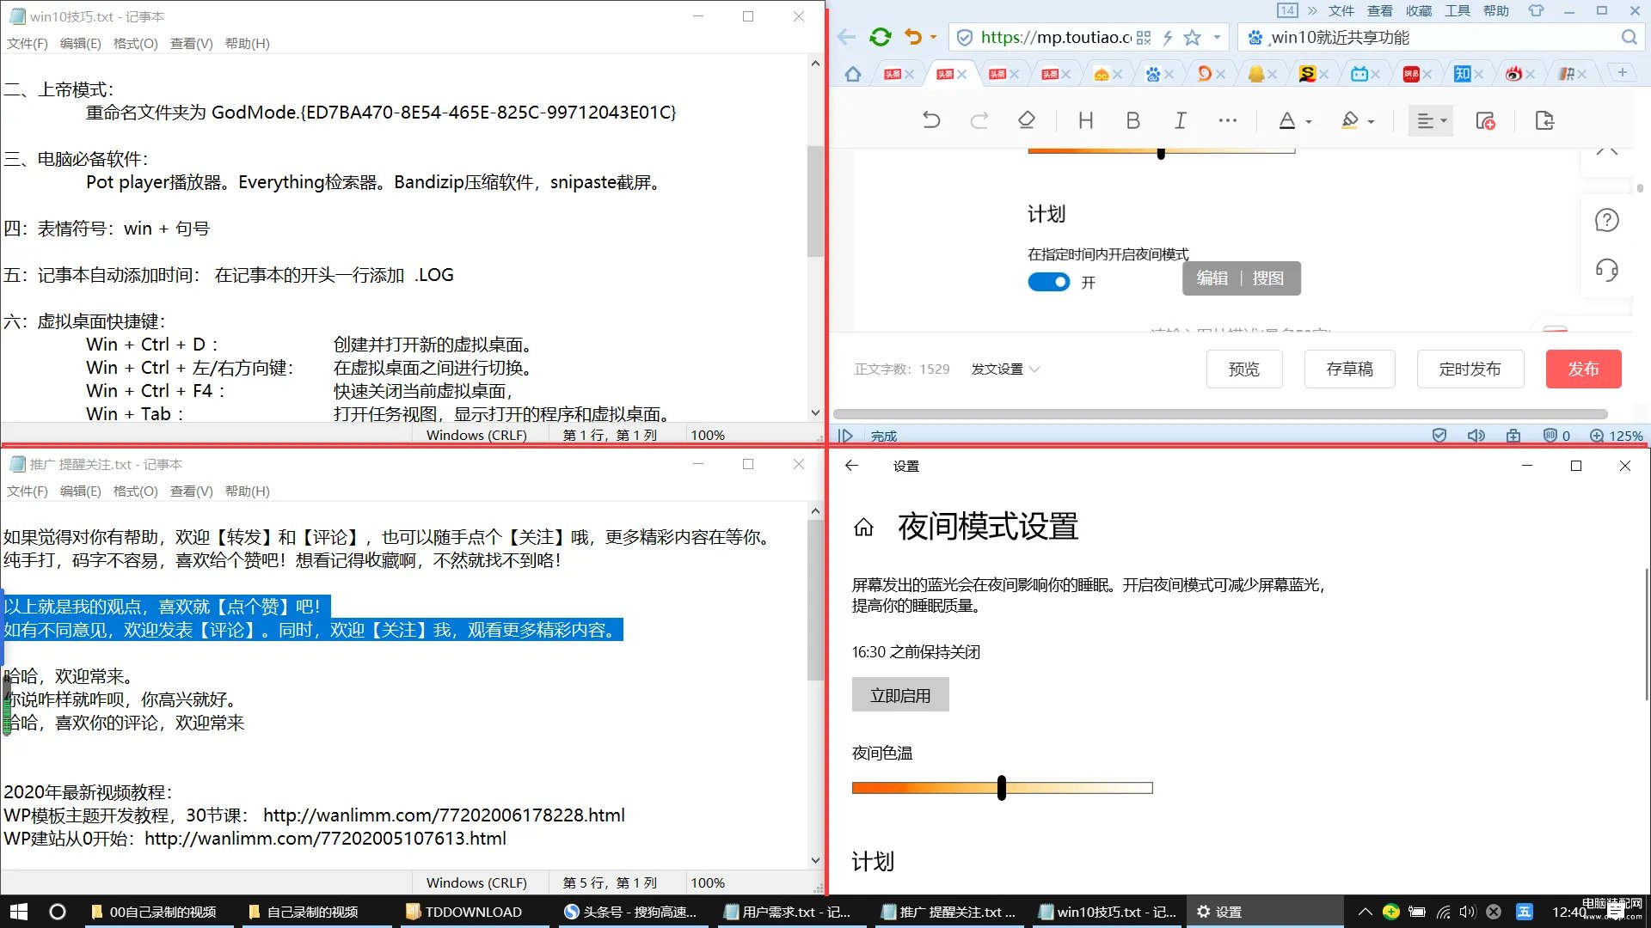Click 立即启用 in night mode settings

coord(899,694)
